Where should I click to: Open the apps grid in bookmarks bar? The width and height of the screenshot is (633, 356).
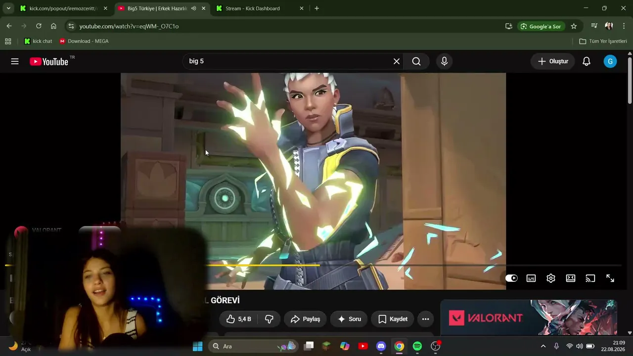click(x=8, y=41)
